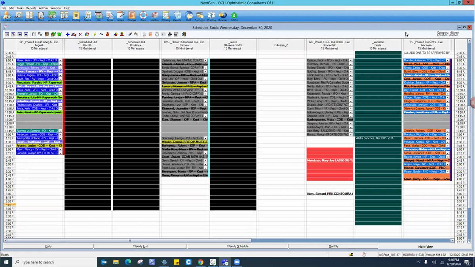Screen dimensions: 475x267
Task: Open the Letters toolbar icon
Action: 121,16
